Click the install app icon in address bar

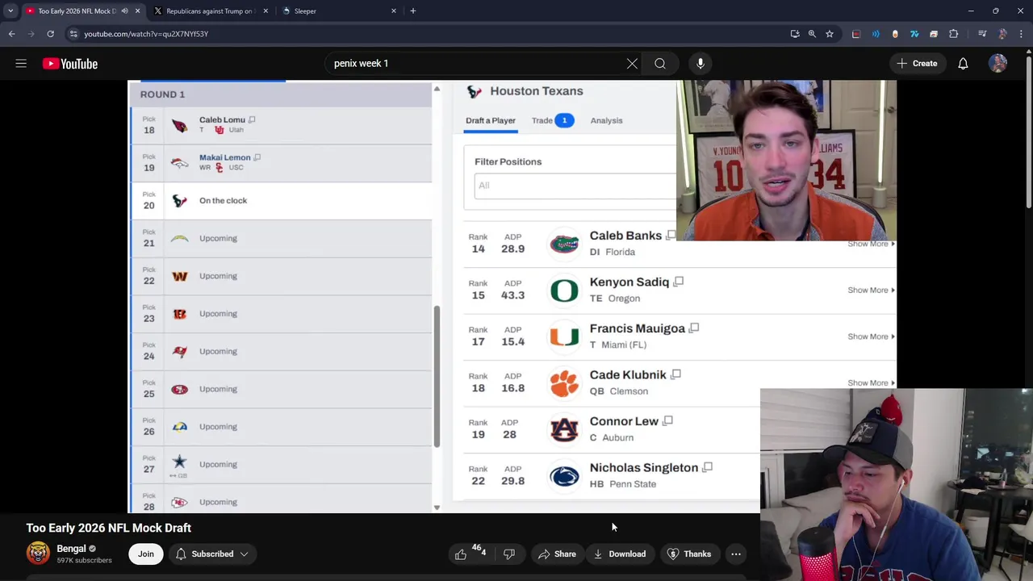point(795,34)
